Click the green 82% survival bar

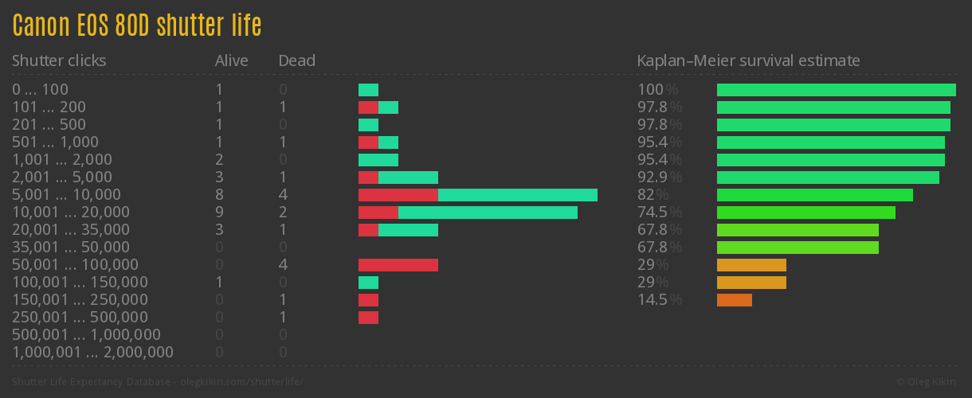click(x=814, y=195)
